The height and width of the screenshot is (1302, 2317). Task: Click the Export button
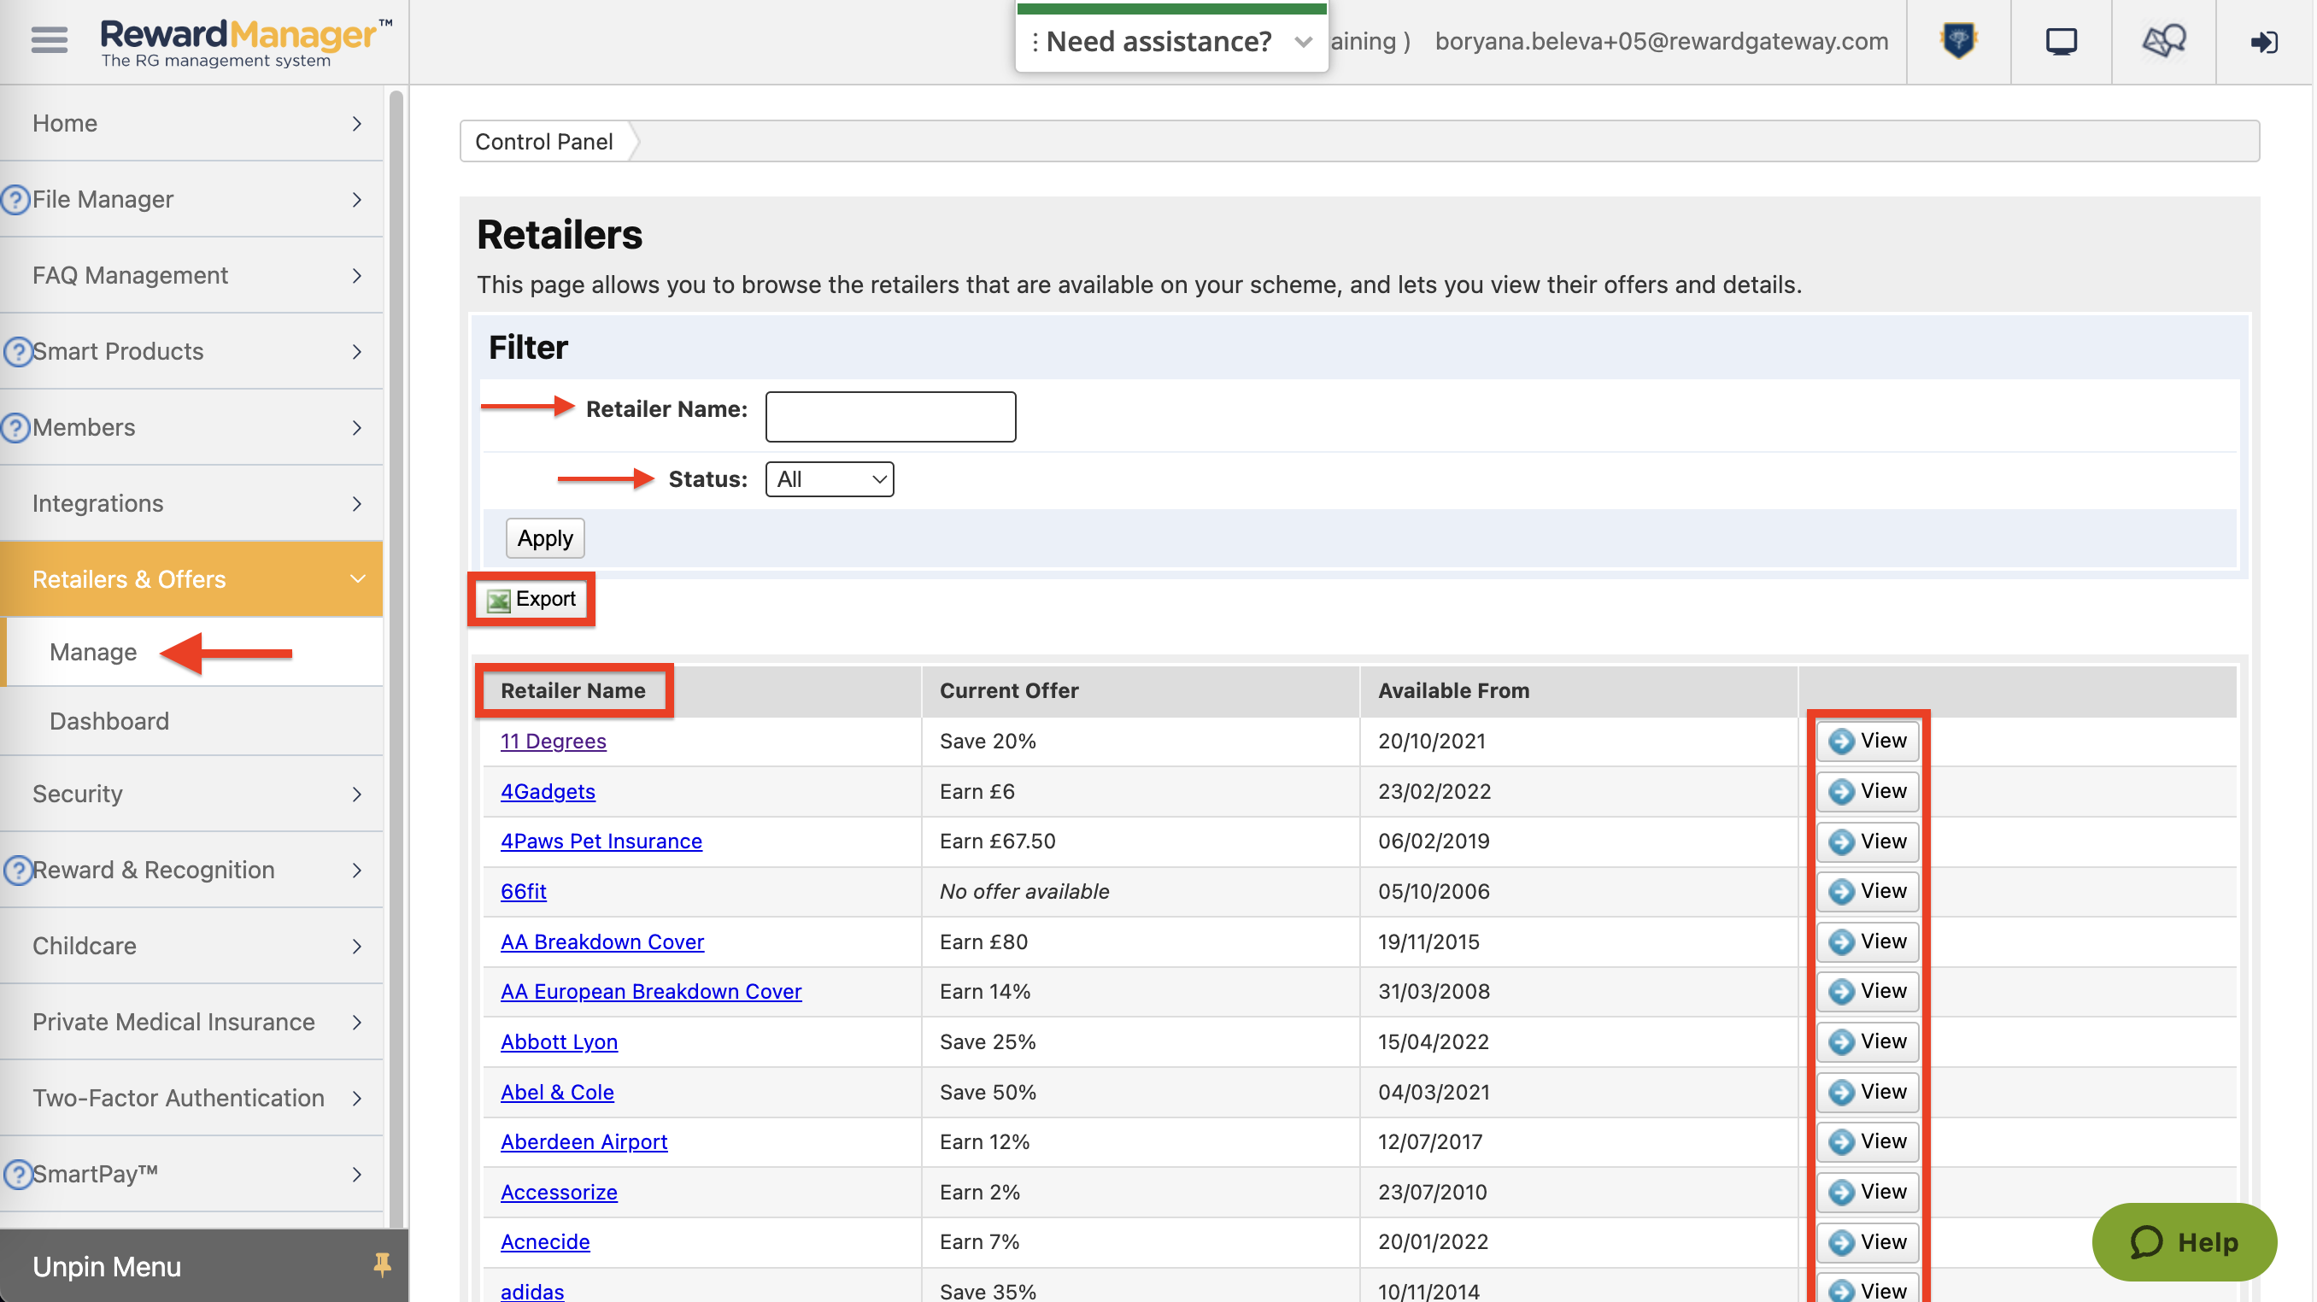tap(531, 599)
